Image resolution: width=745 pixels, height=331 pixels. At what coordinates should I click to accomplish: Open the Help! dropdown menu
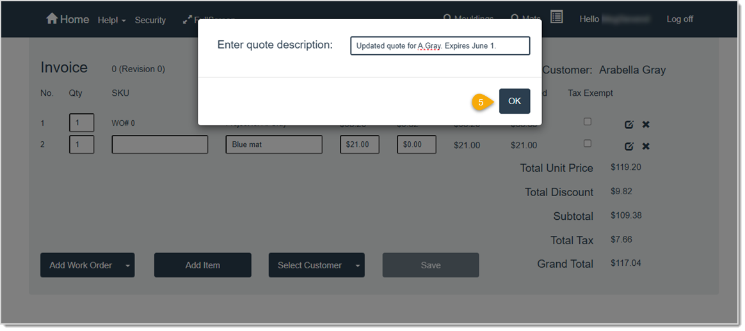pyautogui.click(x=112, y=20)
